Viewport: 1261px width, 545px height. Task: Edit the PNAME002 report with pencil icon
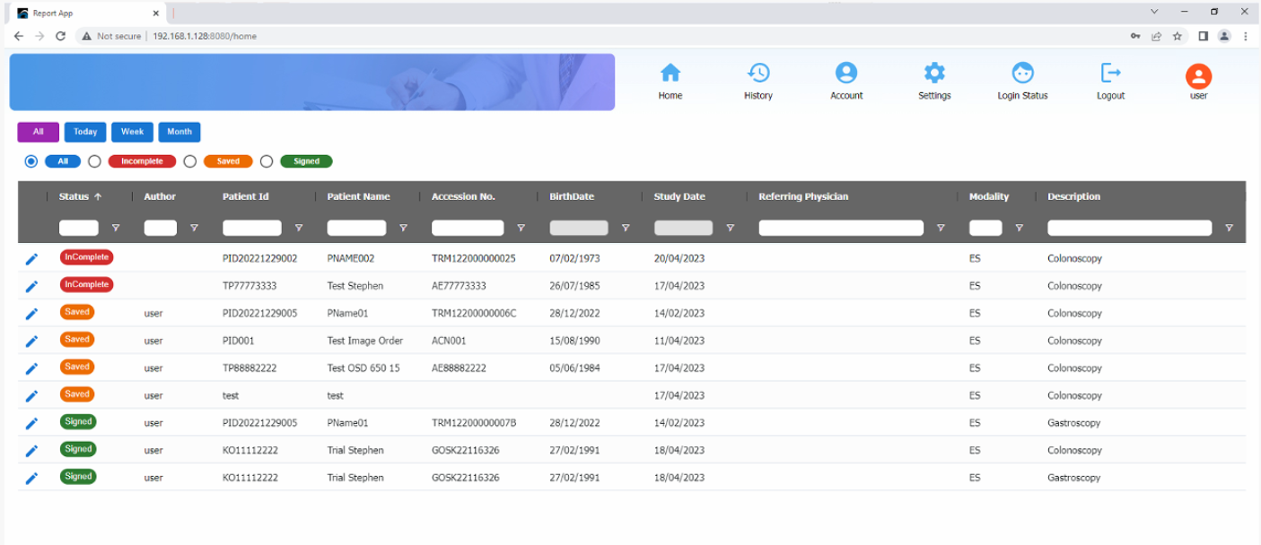pos(31,259)
